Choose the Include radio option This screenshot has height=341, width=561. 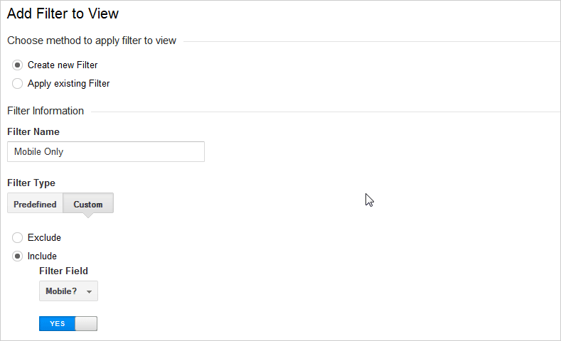coord(17,256)
